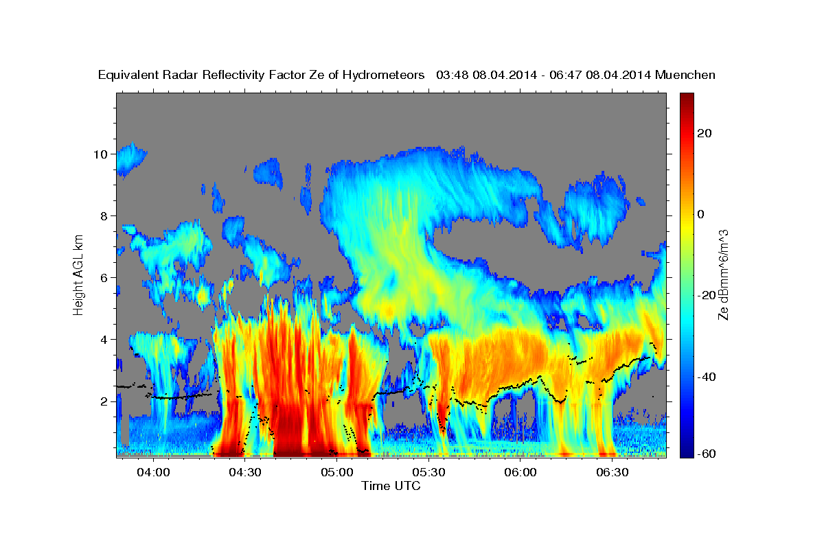Click the '06:00' time tick label
Image resolution: width=824 pixels, height=549 pixels.
521,473
